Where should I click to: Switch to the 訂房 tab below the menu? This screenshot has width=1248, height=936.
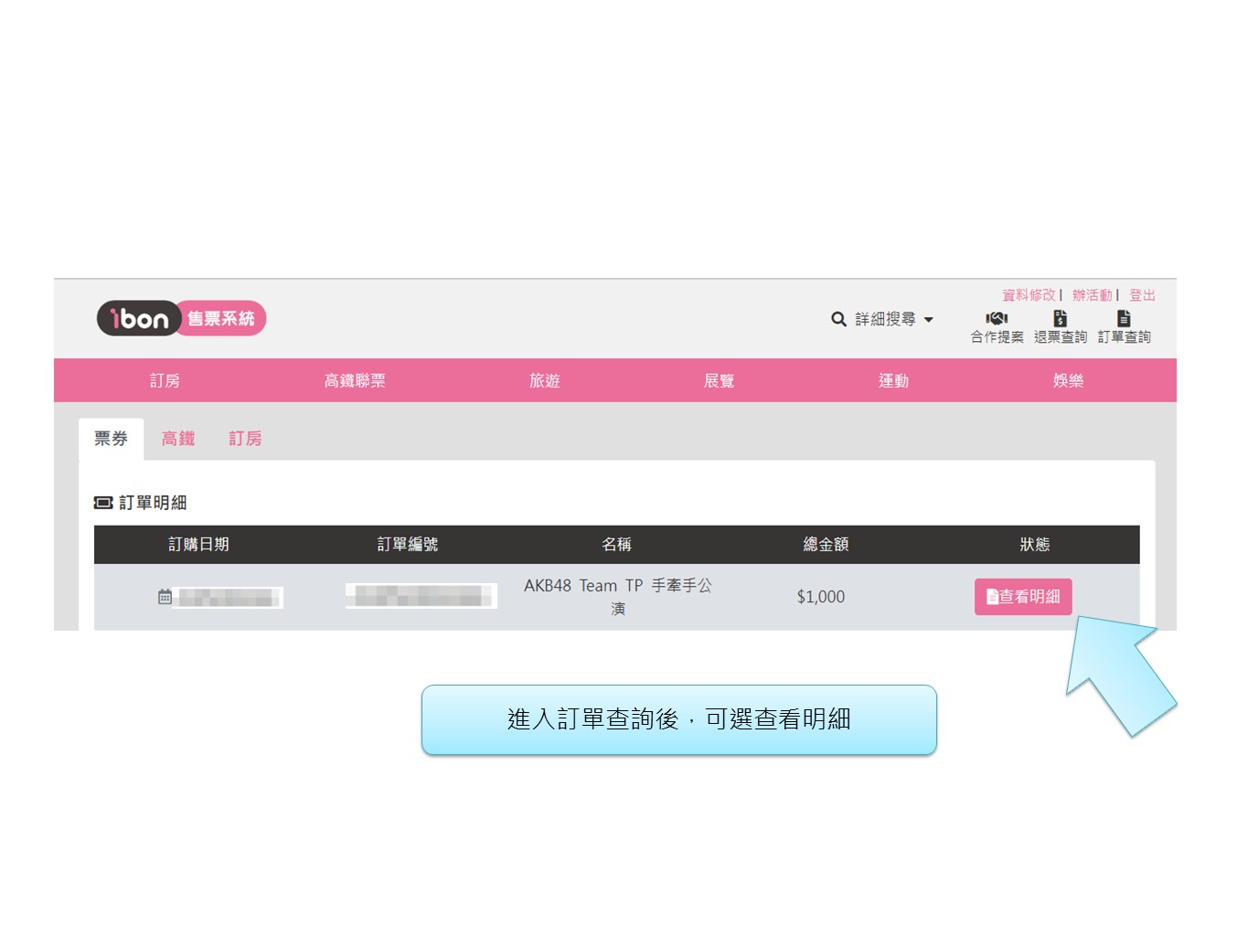point(245,439)
